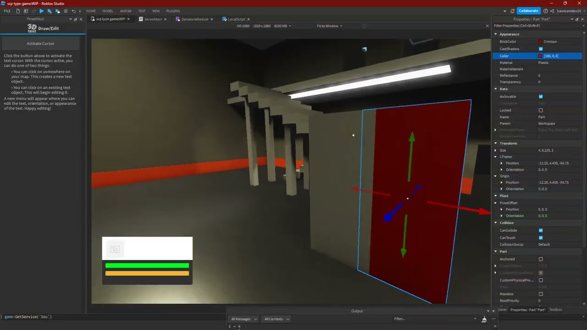Undock the ThreeDText panel with float icon
Viewport: 587px width, 330px height.
76,19
